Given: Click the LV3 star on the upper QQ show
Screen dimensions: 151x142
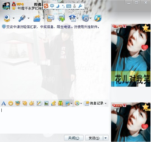Looking at the screenshot, I should [146, 28].
